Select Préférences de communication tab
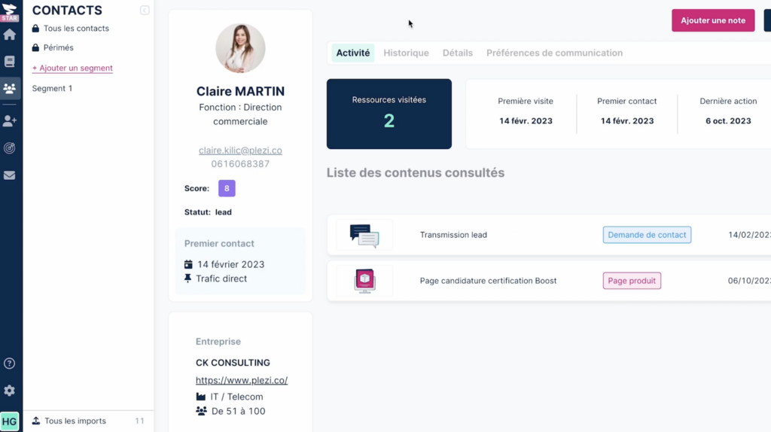The image size is (771, 432). point(554,53)
